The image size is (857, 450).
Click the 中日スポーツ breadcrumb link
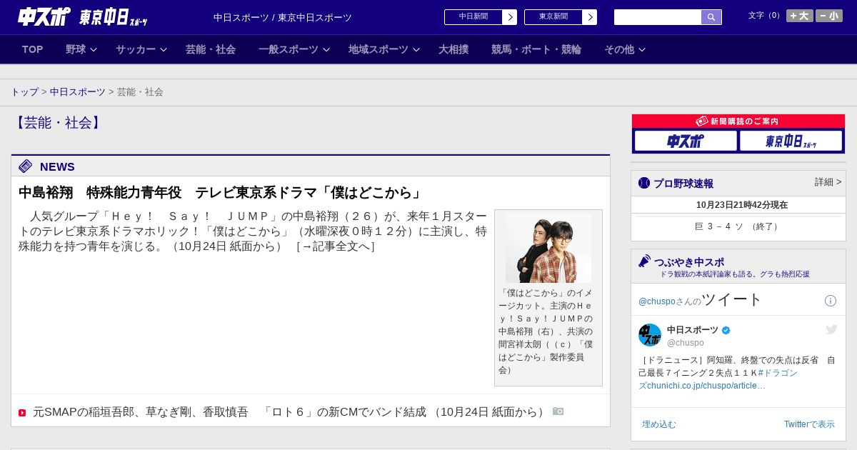(78, 92)
